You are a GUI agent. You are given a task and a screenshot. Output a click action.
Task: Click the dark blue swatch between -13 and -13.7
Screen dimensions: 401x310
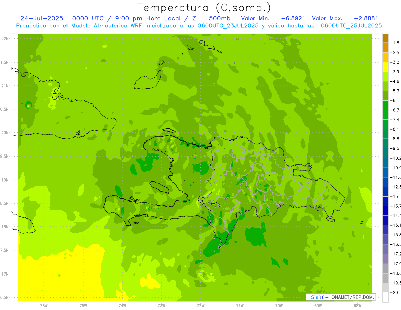click(x=385, y=201)
